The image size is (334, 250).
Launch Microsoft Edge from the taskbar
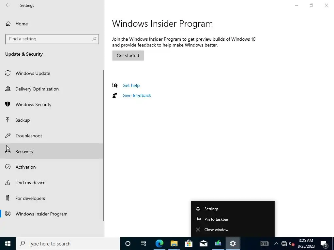[159, 243]
